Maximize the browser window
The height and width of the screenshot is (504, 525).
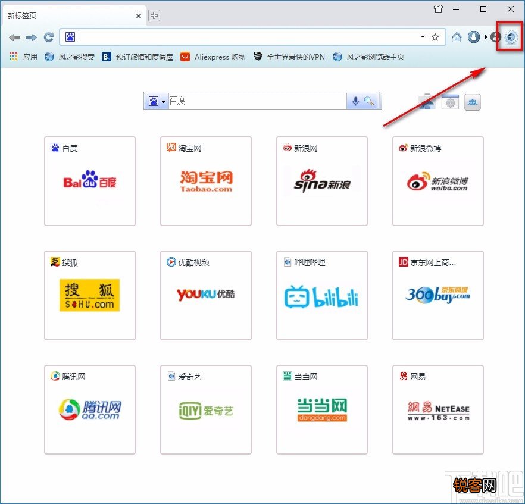point(483,9)
